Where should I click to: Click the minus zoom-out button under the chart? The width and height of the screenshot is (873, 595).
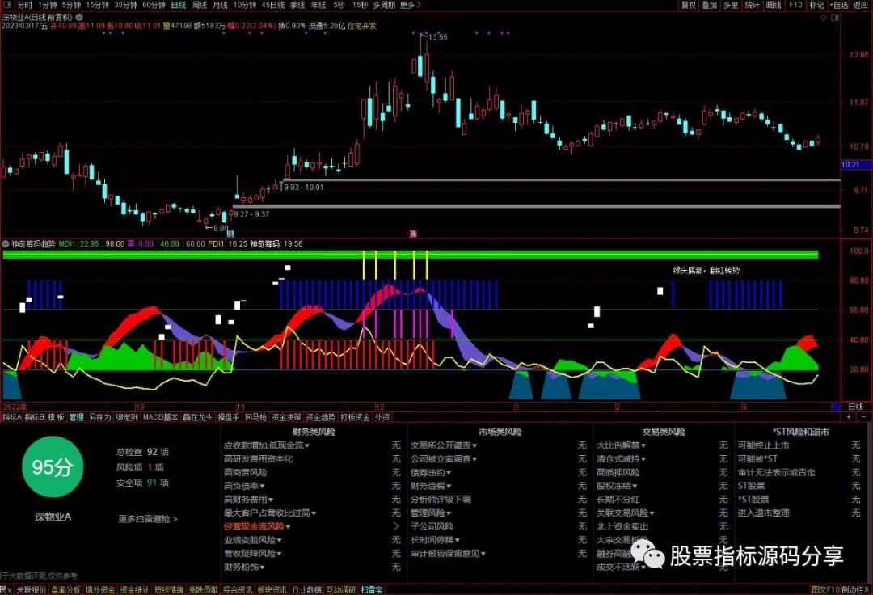(x=863, y=417)
